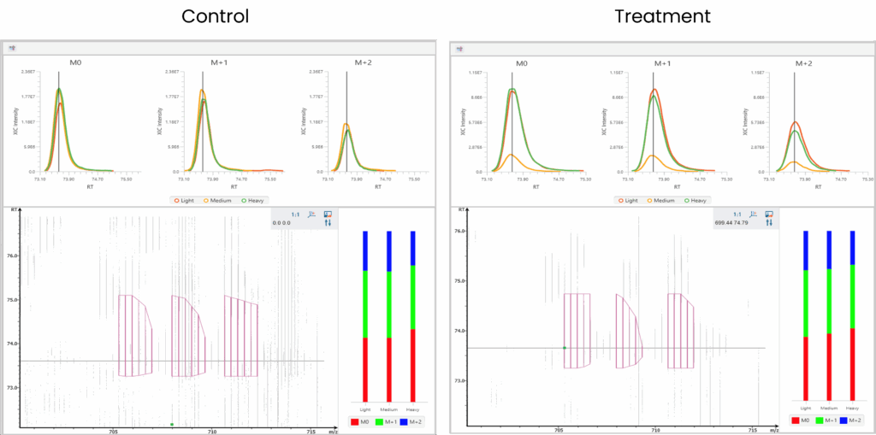The width and height of the screenshot is (876, 435).
Task: Click the Treatment panel's top-left toolbar icon
Action: tap(459, 49)
